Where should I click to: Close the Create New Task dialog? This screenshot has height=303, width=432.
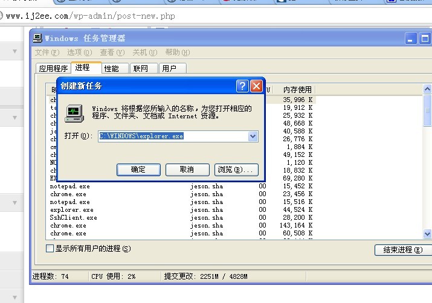click(257, 86)
